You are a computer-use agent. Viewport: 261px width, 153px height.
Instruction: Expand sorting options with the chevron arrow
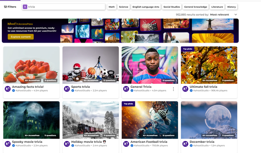(x=236, y=15)
